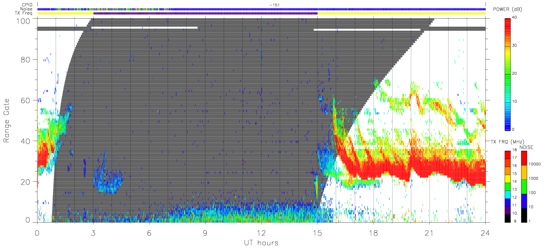This screenshot has width=546, height=252.
Task: Click the UT hours x-axis title
Action: [x=261, y=243]
